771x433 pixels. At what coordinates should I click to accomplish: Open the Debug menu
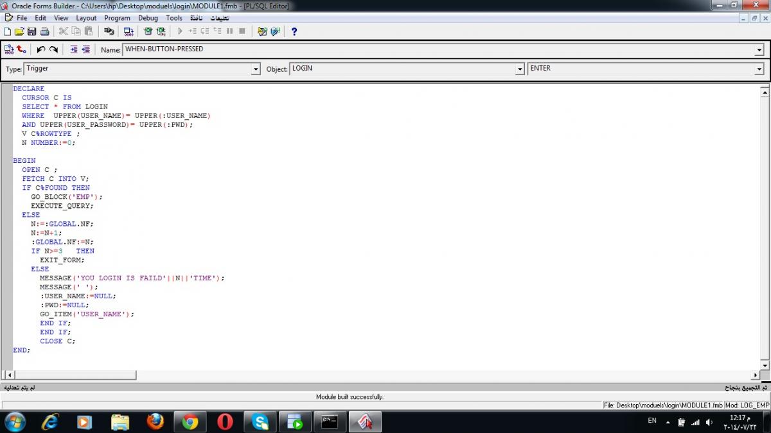point(148,18)
